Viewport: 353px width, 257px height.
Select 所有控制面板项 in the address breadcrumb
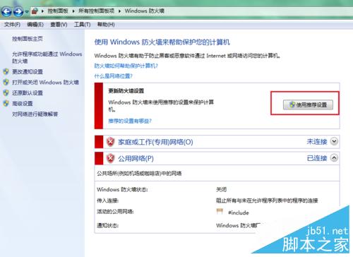96,11
